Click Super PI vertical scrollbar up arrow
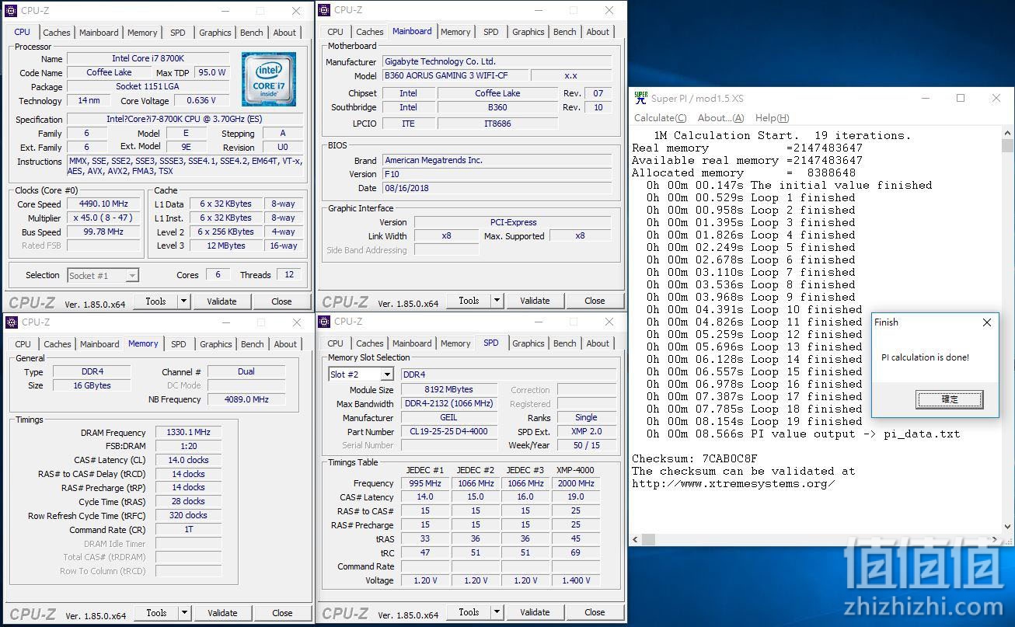The height and width of the screenshot is (627, 1015). coord(1007,134)
